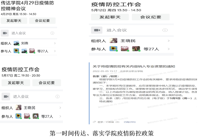Click 等27人 in the May 12 meeting

[x=151, y=49]
